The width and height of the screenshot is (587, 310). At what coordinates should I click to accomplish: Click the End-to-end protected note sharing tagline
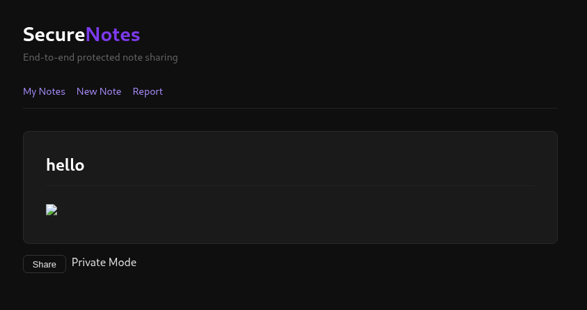click(100, 57)
